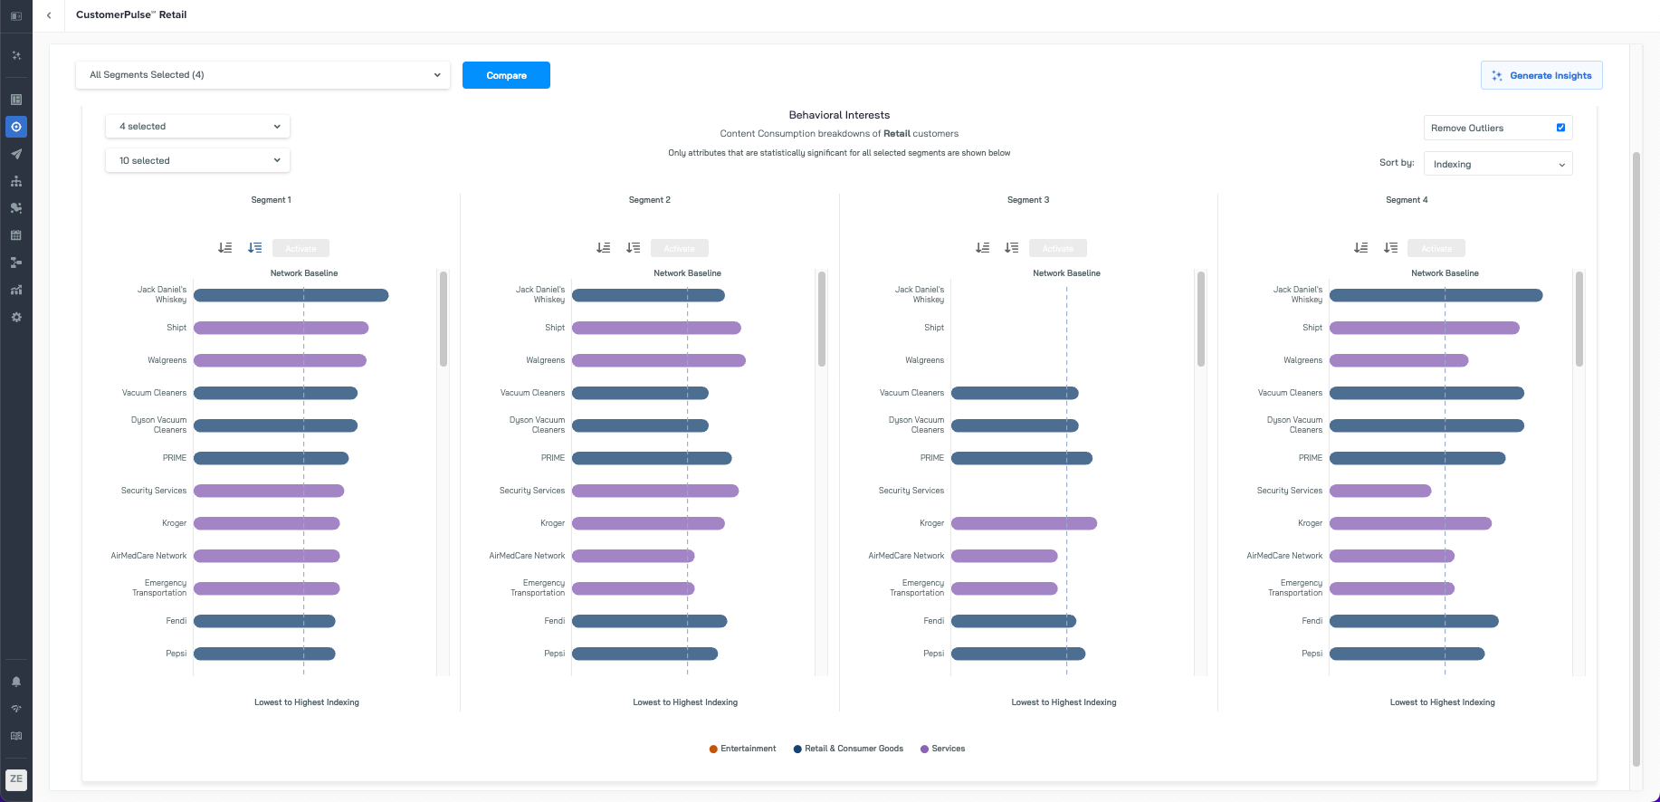
Task: Open the '4 selected' dropdown
Action: [x=197, y=127]
